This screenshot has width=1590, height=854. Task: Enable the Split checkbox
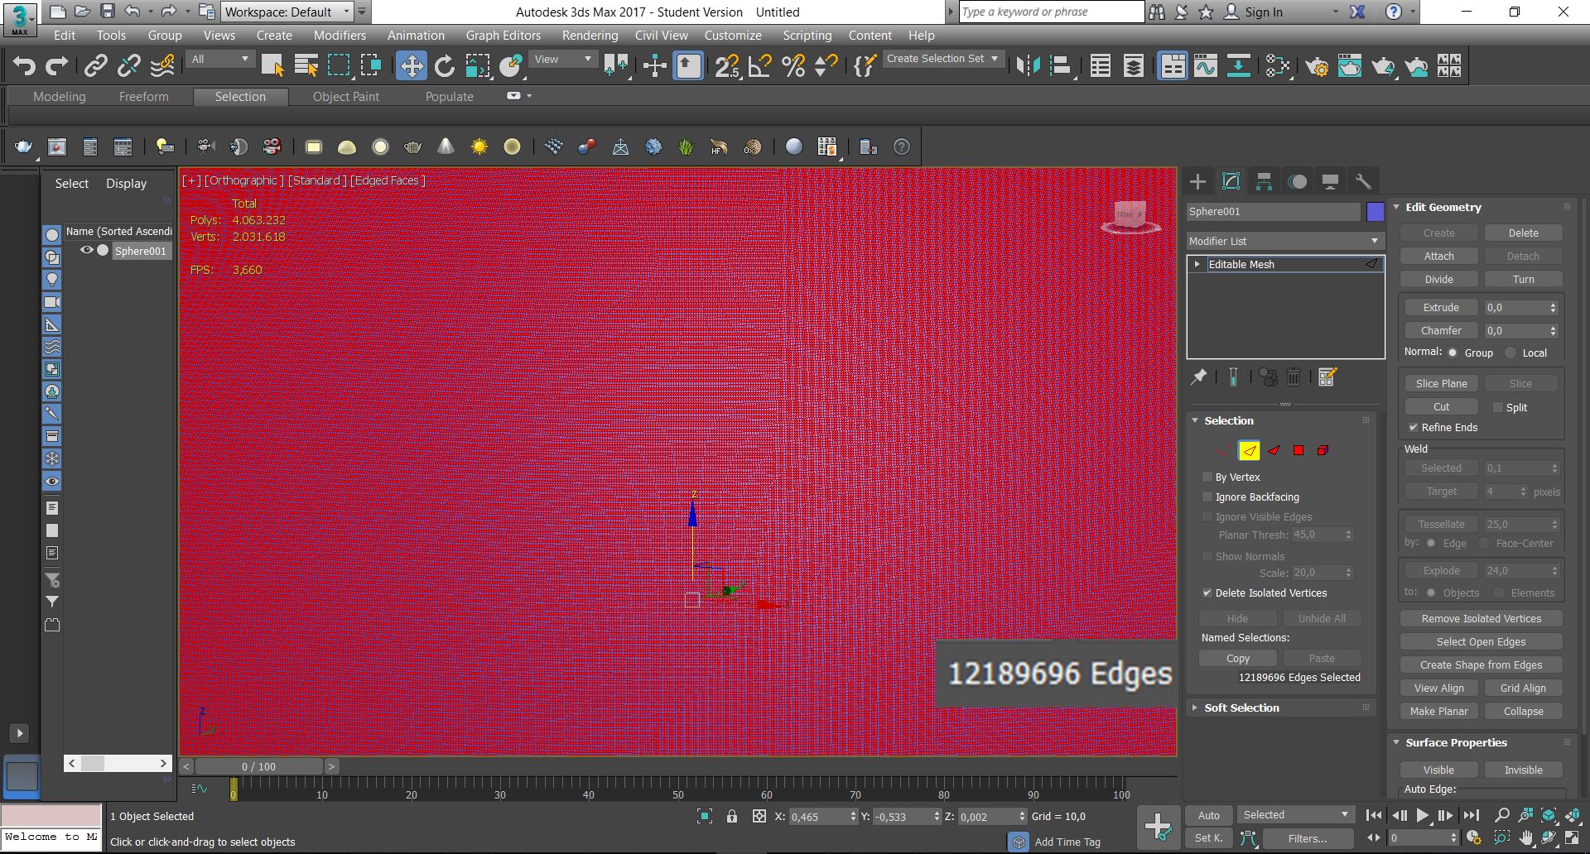coord(1497,407)
